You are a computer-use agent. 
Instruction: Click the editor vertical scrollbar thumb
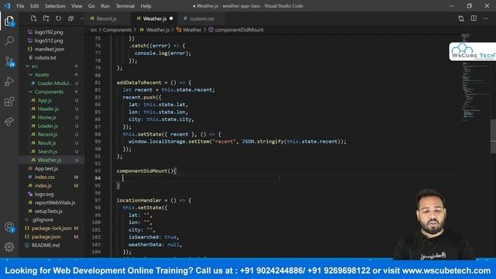coord(493,136)
